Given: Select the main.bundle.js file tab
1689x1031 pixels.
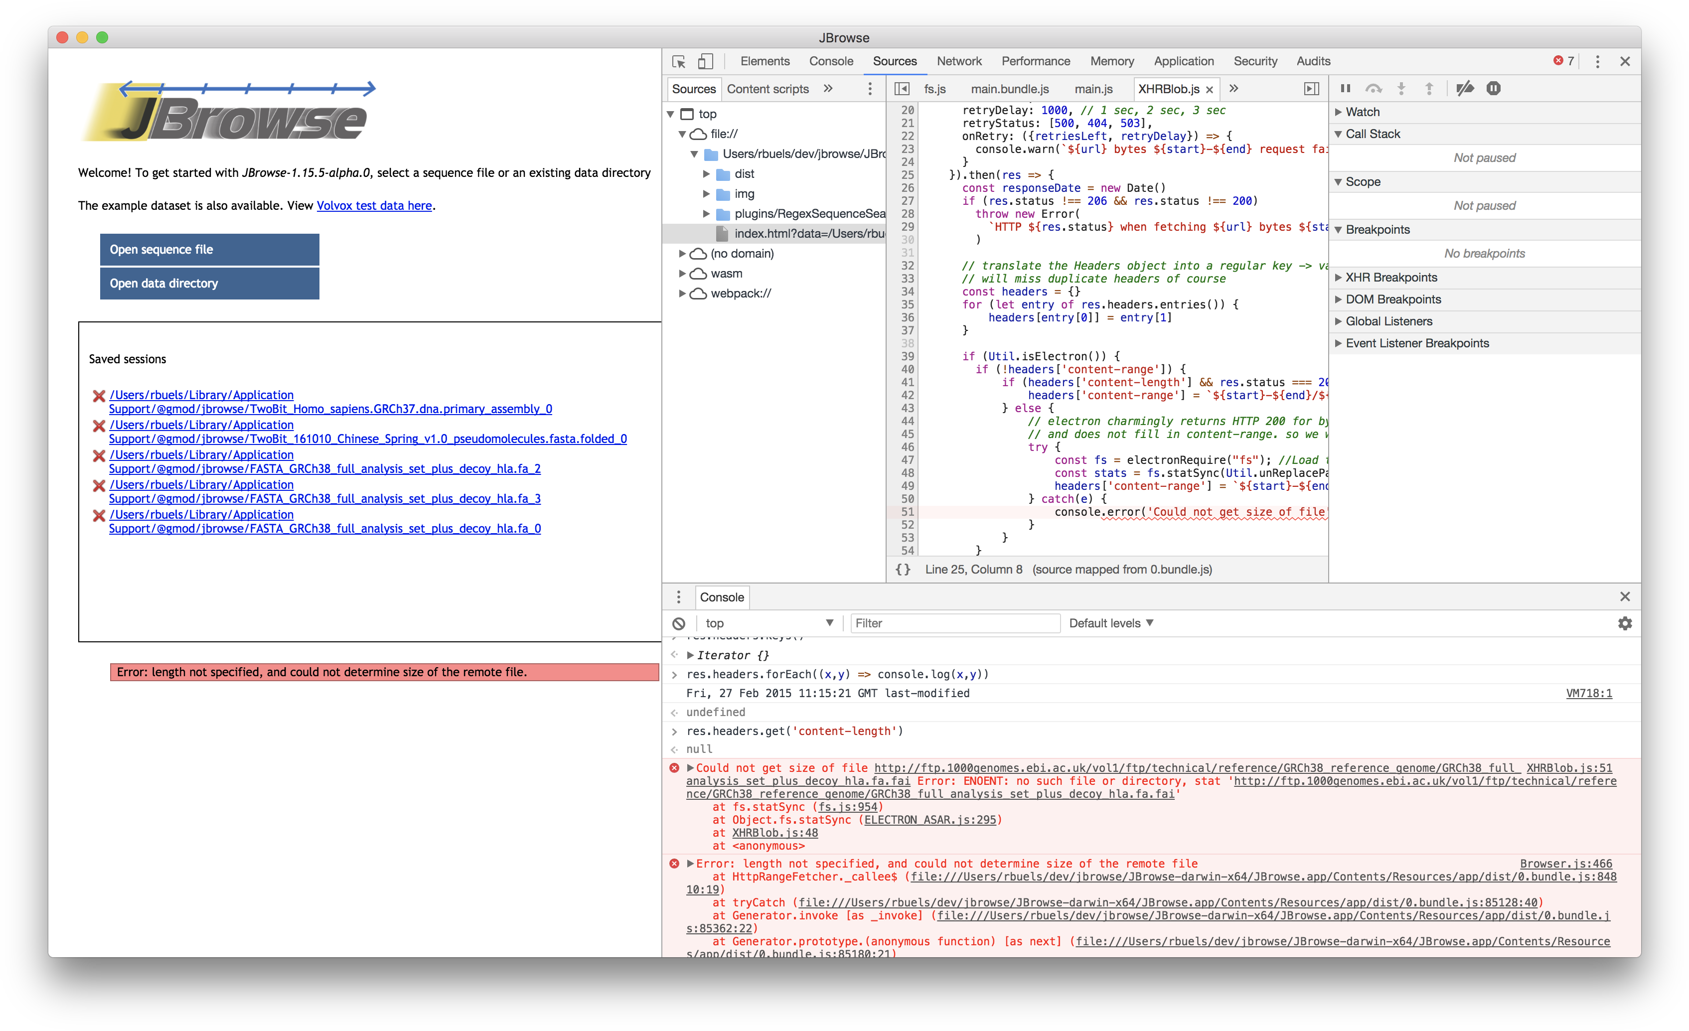Looking at the screenshot, I should [x=1009, y=89].
